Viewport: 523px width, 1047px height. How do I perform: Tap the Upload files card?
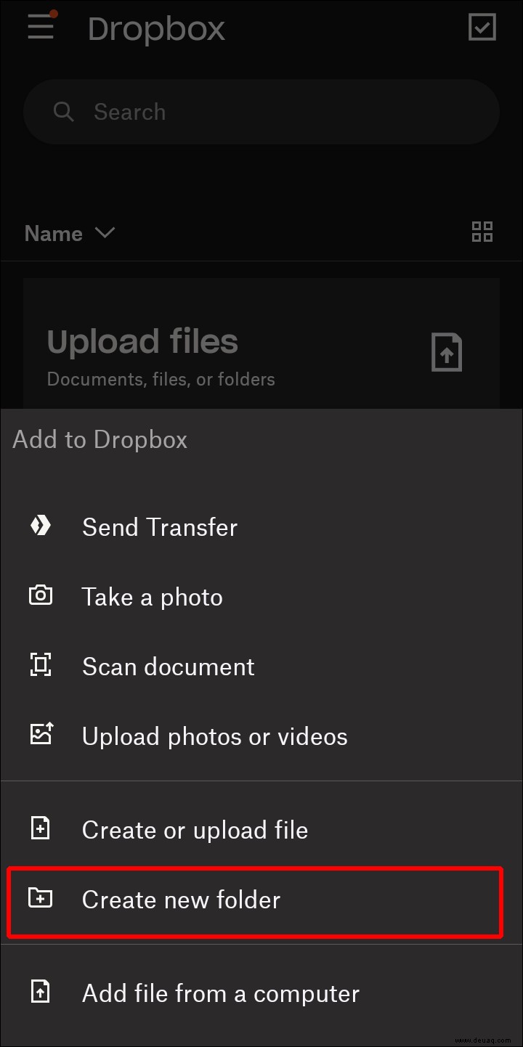point(261,343)
